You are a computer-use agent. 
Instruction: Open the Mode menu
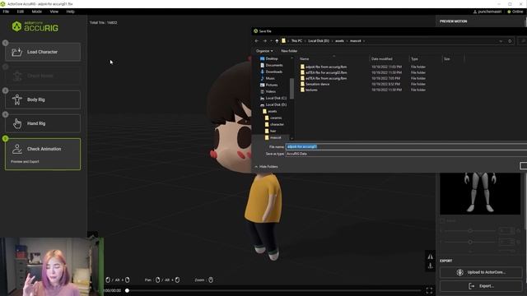(x=36, y=12)
